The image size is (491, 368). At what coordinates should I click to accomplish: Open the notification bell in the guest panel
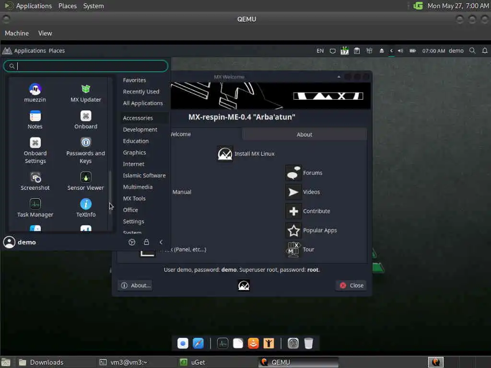484,51
